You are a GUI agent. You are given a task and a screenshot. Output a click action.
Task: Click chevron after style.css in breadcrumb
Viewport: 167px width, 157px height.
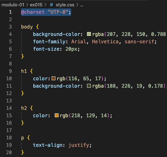[77, 5]
